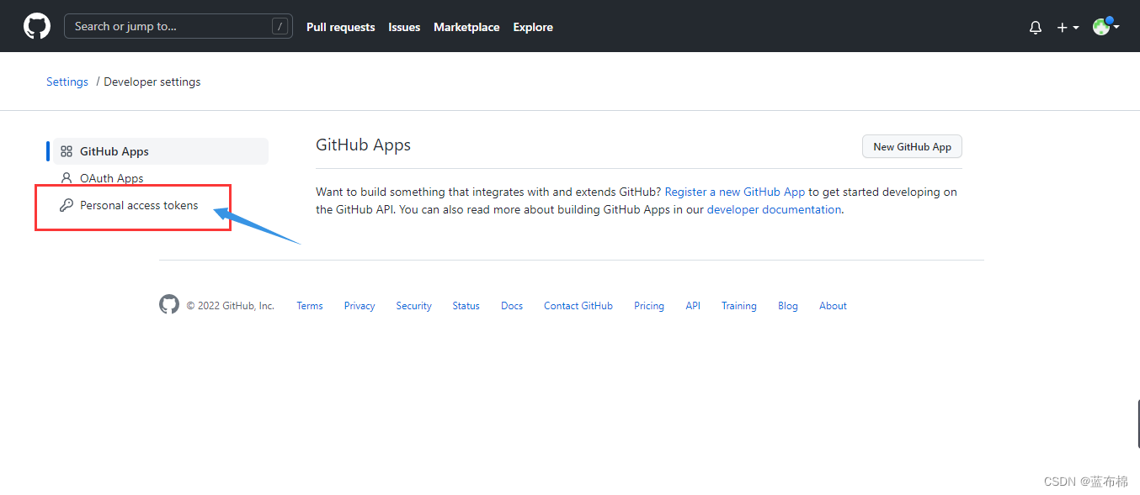Go to Pull requests
This screenshot has height=495, width=1140.
(x=341, y=27)
